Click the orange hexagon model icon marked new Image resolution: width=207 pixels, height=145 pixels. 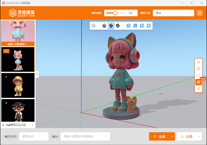198,82
